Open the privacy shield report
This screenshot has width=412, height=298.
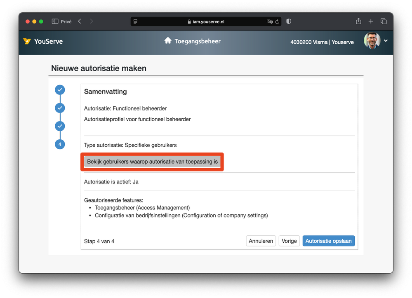pyautogui.click(x=289, y=21)
